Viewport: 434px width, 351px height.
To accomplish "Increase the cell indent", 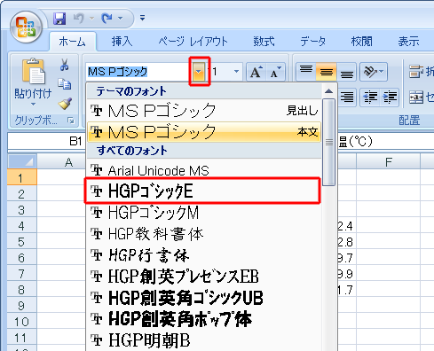I will tap(390, 97).
